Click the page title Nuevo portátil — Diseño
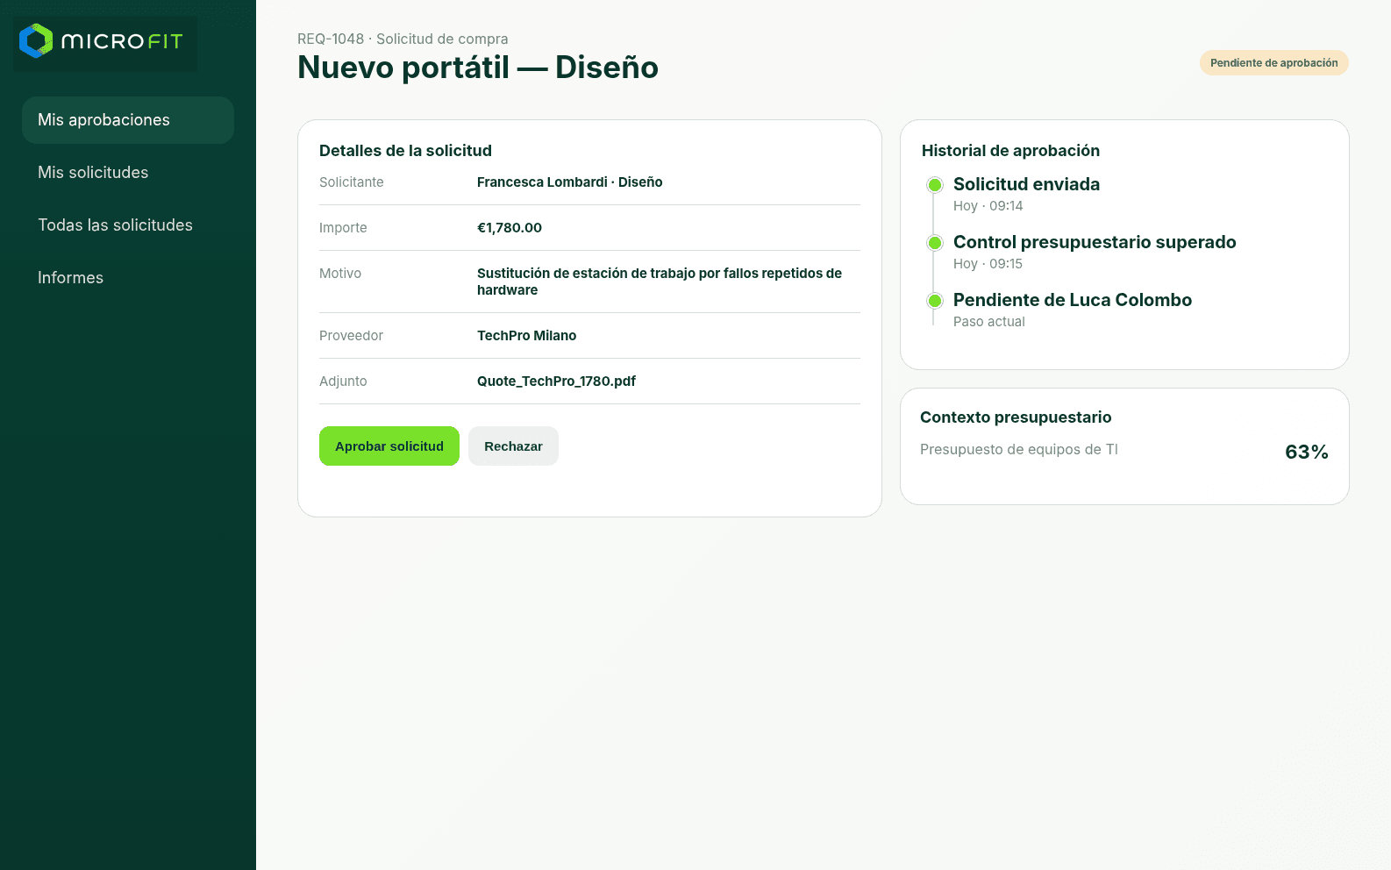1391x870 pixels. pos(478,68)
